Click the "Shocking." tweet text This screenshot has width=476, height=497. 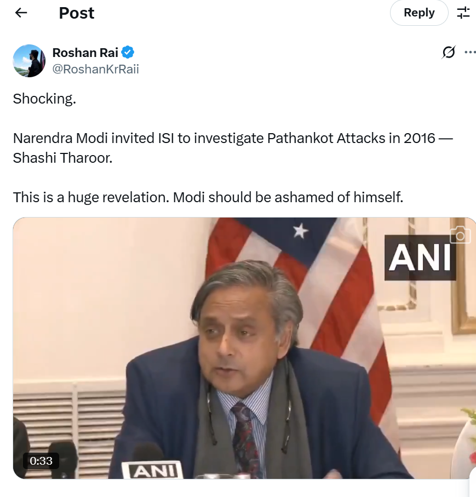coord(44,99)
